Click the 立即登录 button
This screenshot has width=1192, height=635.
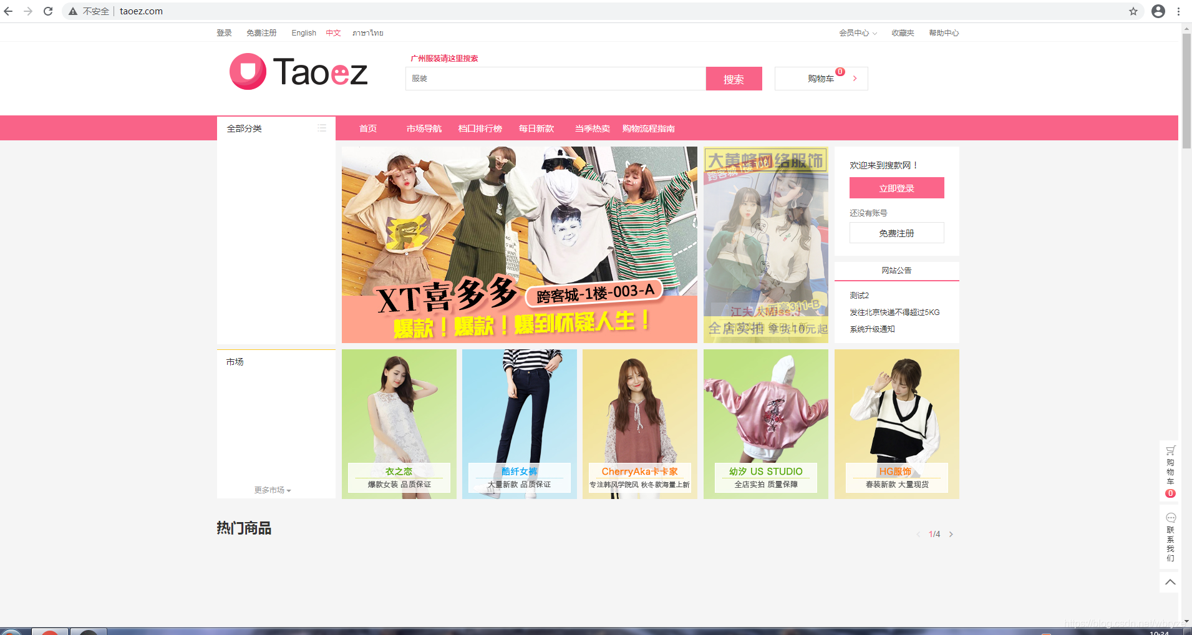pos(896,188)
